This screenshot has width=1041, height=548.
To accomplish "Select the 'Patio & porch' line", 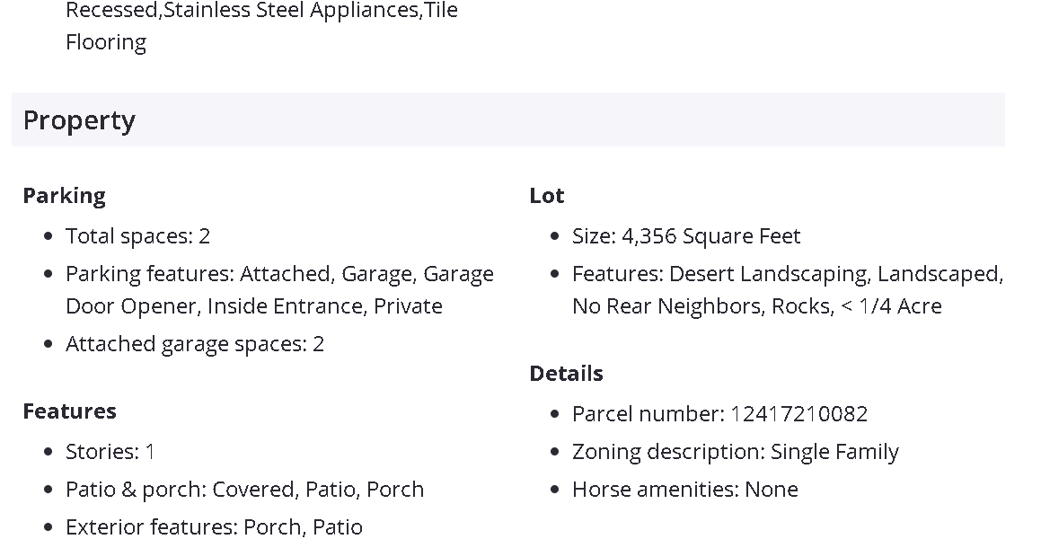I will click(x=244, y=490).
